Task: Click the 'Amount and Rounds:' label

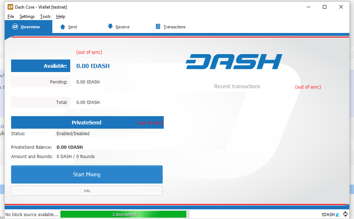Action: pyautogui.click(x=32, y=157)
